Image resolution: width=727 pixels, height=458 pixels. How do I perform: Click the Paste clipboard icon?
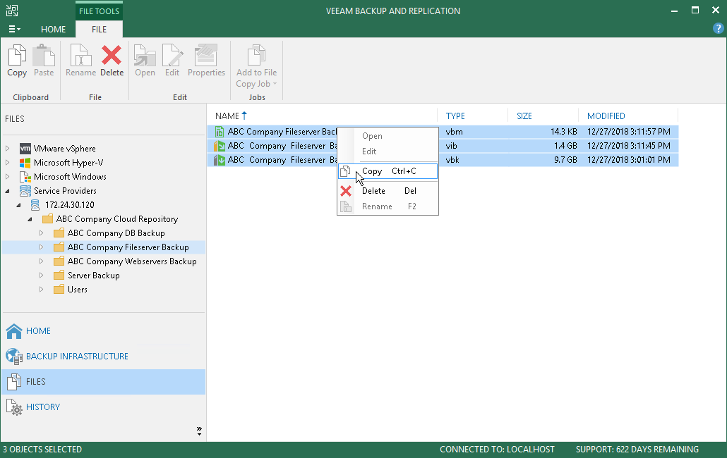click(x=44, y=56)
